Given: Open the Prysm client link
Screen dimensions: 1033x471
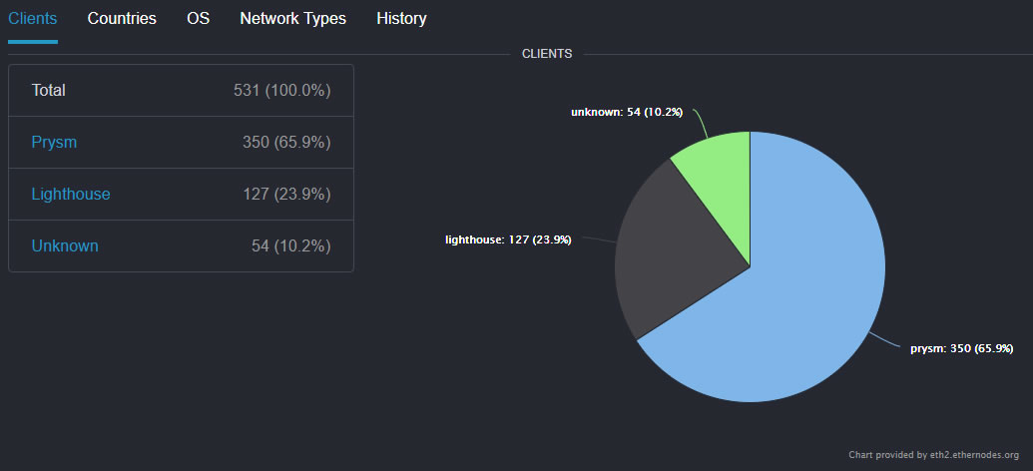Looking at the screenshot, I should coord(54,143).
